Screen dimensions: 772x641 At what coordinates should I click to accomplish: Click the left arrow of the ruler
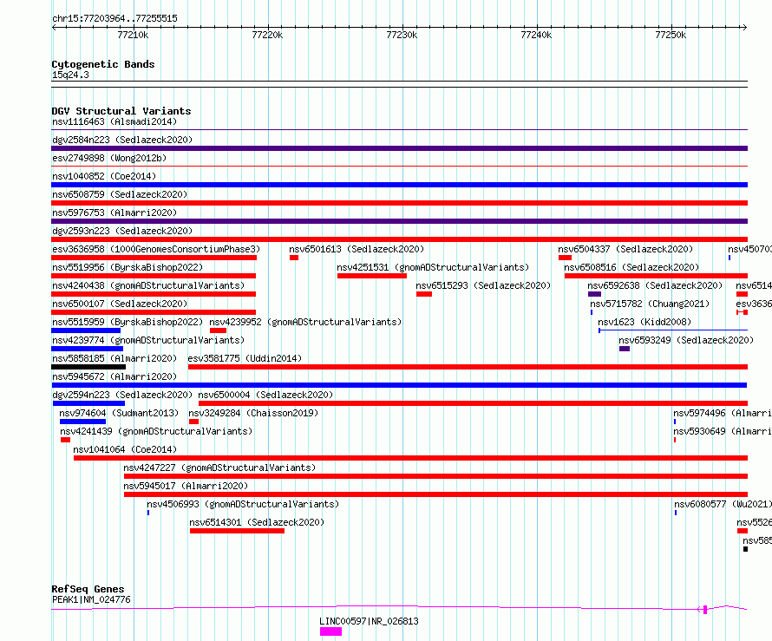(54, 27)
